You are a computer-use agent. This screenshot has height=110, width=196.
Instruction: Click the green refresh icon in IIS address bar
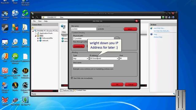tap(163, 17)
